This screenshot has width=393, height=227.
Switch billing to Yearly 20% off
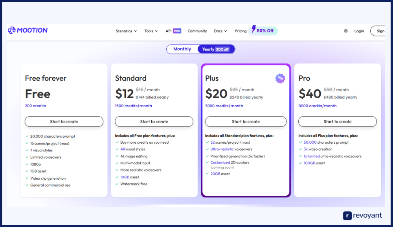[x=216, y=49]
